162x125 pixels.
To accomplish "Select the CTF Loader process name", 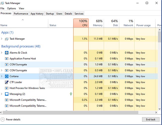I will [16, 82].
